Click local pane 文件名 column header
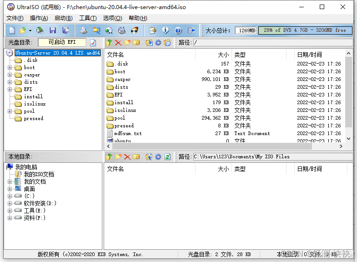This screenshot has width=357, height=262. (x=150, y=169)
